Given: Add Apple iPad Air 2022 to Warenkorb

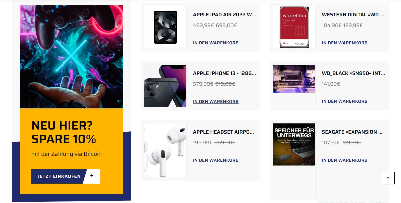Looking at the screenshot, I should (x=216, y=43).
